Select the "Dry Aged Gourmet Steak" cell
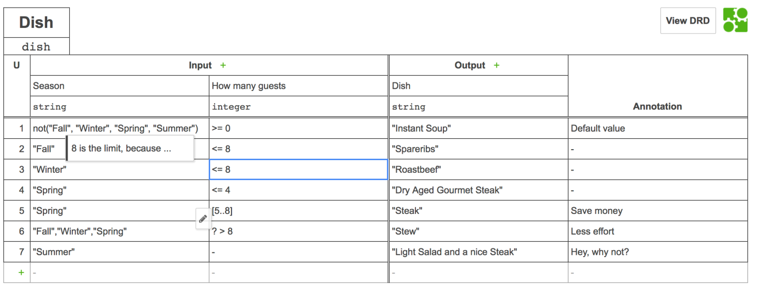Screen dimensions: 760x289 [478, 190]
